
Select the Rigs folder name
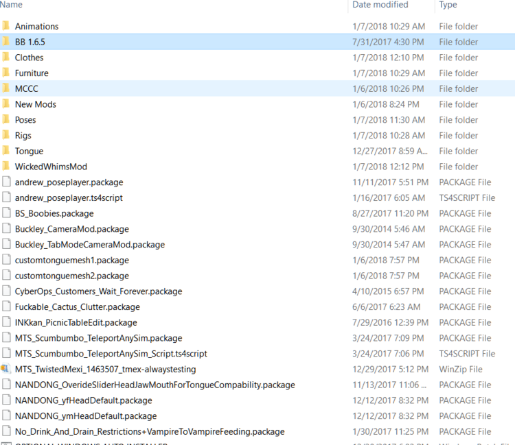23,136
